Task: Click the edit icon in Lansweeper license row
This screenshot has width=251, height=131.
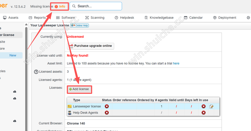Action: (211, 106)
